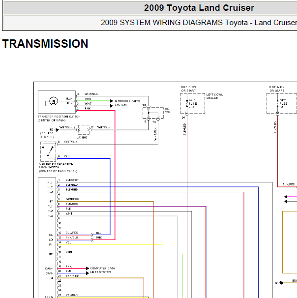Click the "BLK/WHT" wire label at pin 1

[x=72, y=180]
